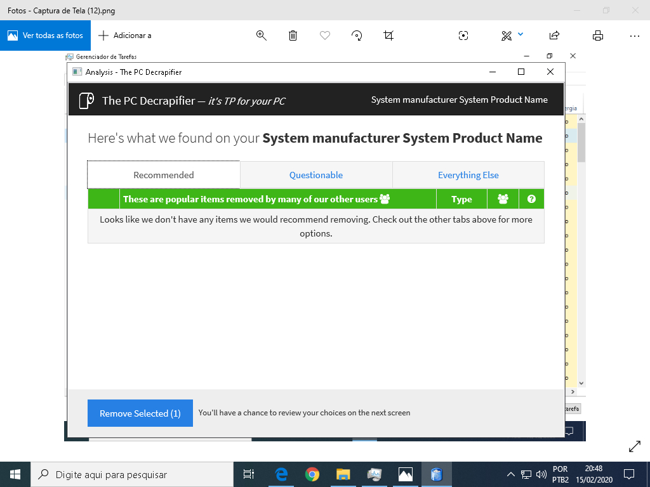Screen dimensions: 650x487
Task: Close the Analysis - The PC Decrapifier window
Action: coord(550,72)
